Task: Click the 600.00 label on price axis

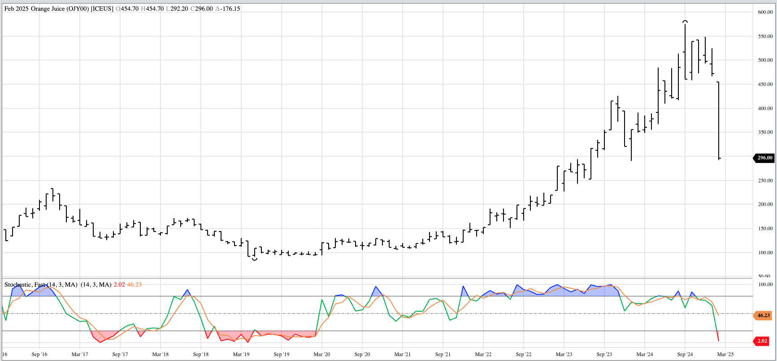Action: [765, 12]
